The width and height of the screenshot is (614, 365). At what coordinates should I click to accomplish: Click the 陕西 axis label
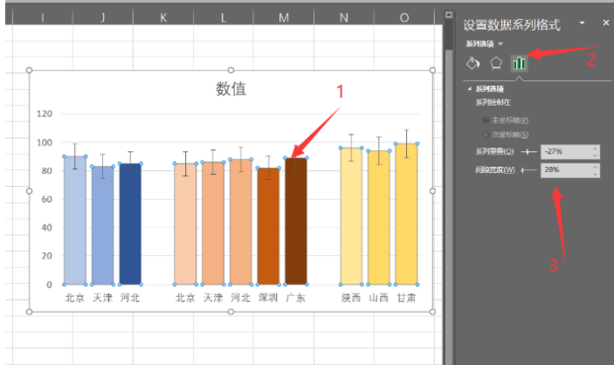[351, 298]
